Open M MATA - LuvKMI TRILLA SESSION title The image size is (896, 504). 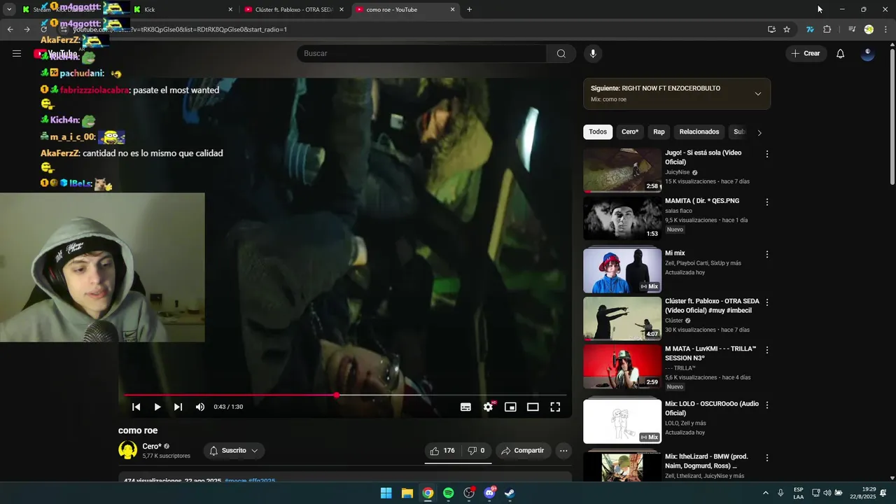click(x=710, y=353)
